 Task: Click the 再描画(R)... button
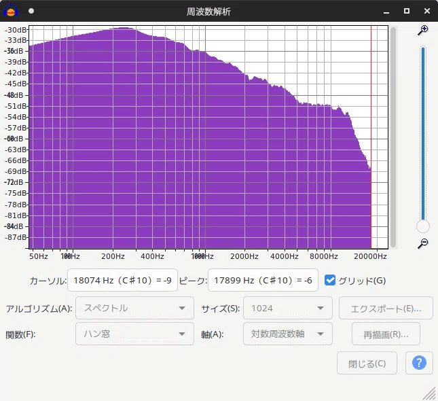[x=386, y=334]
